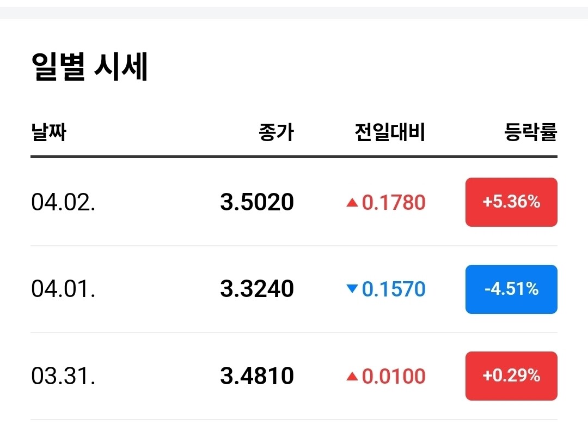The width and height of the screenshot is (588, 430).
Task: Select the 등락률 column header
Action: click(x=531, y=132)
